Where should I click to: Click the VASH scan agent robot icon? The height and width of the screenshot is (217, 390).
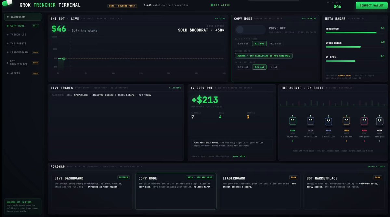click(x=292, y=121)
